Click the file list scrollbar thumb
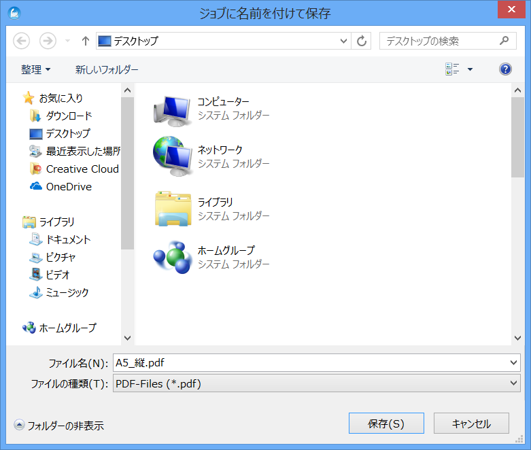The width and height of the screenshot is (531, 450). [x=517, y=137]
